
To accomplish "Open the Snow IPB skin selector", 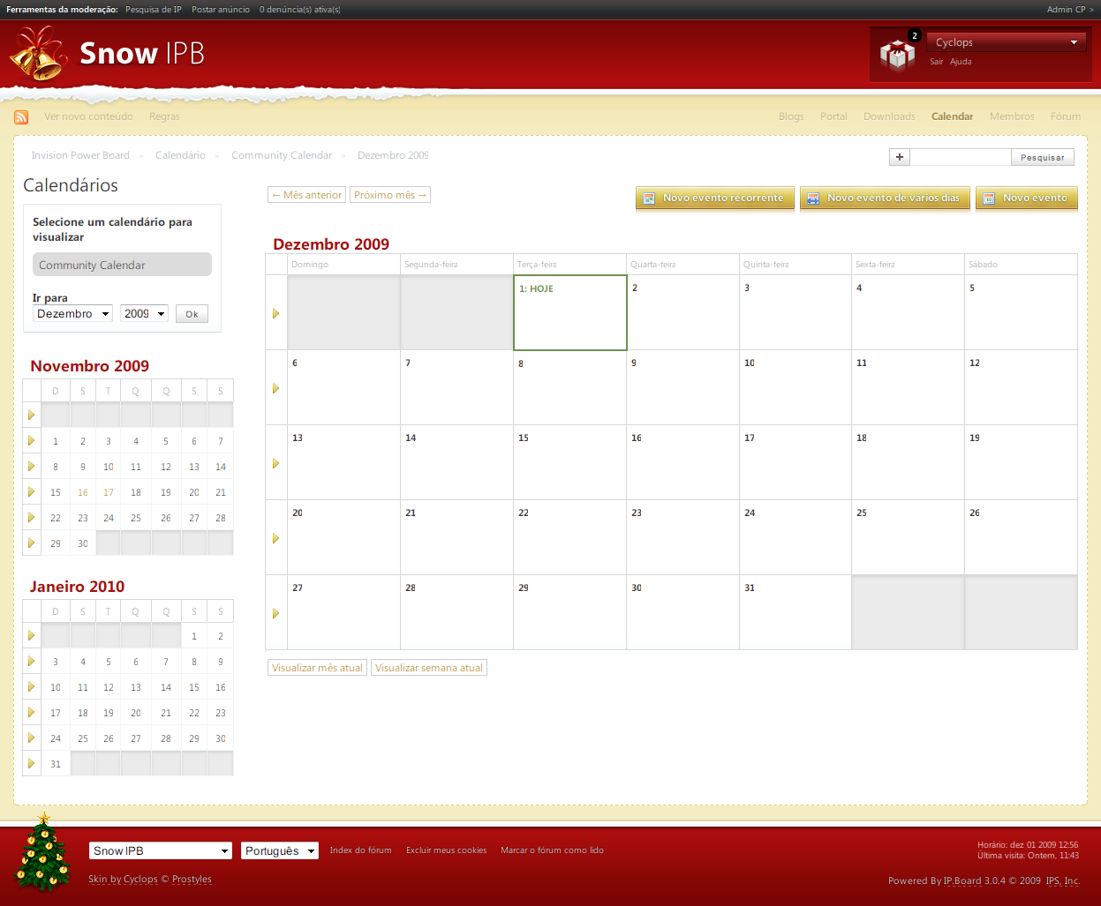I will pyautogui.click(x=160, y=850).
